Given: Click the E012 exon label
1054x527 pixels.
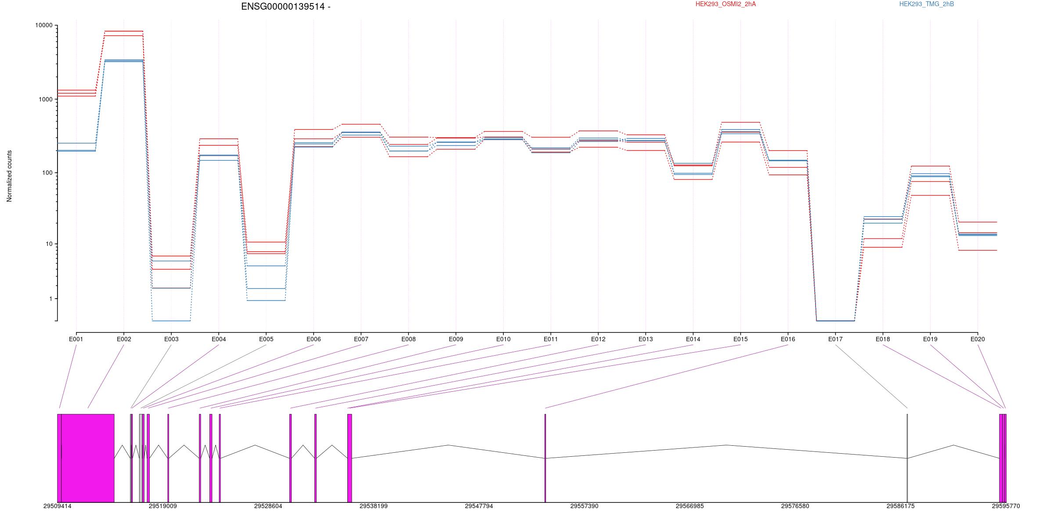Looking at the screenshot, I should click(598, 339).
